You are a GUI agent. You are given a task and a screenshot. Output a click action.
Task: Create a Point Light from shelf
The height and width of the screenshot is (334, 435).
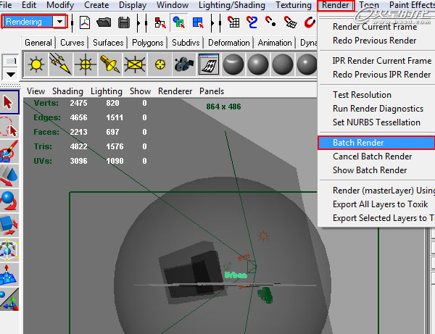[x=86, y=64]
